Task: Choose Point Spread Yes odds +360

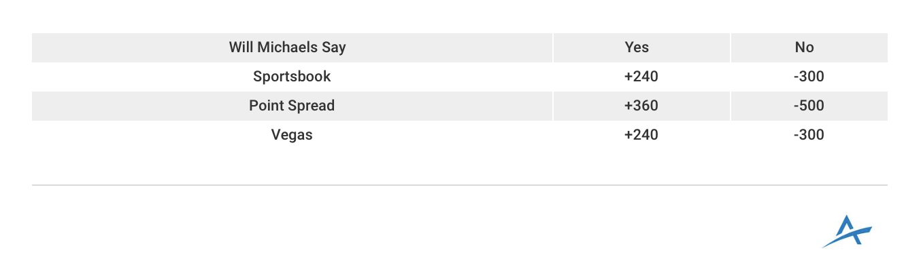Action: point(641,106)
